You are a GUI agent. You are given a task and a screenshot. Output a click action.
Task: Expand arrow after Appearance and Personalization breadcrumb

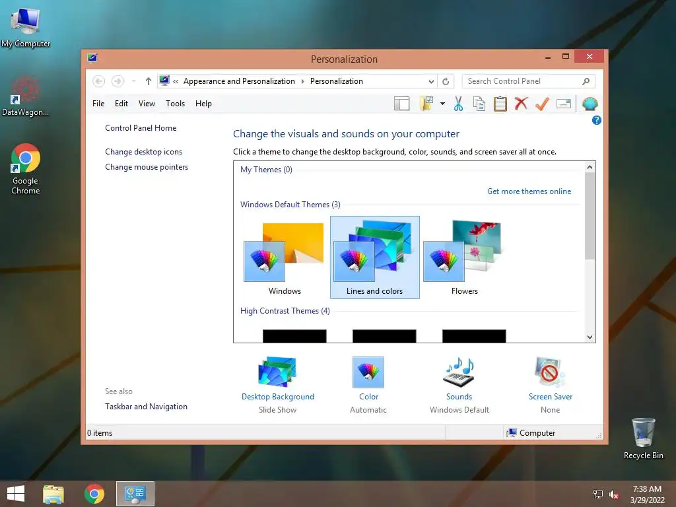coord(302,81)
